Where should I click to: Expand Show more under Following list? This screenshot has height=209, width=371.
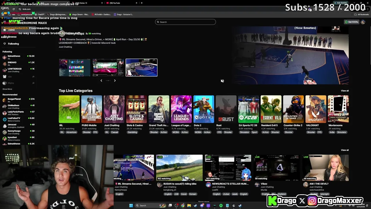7,89
